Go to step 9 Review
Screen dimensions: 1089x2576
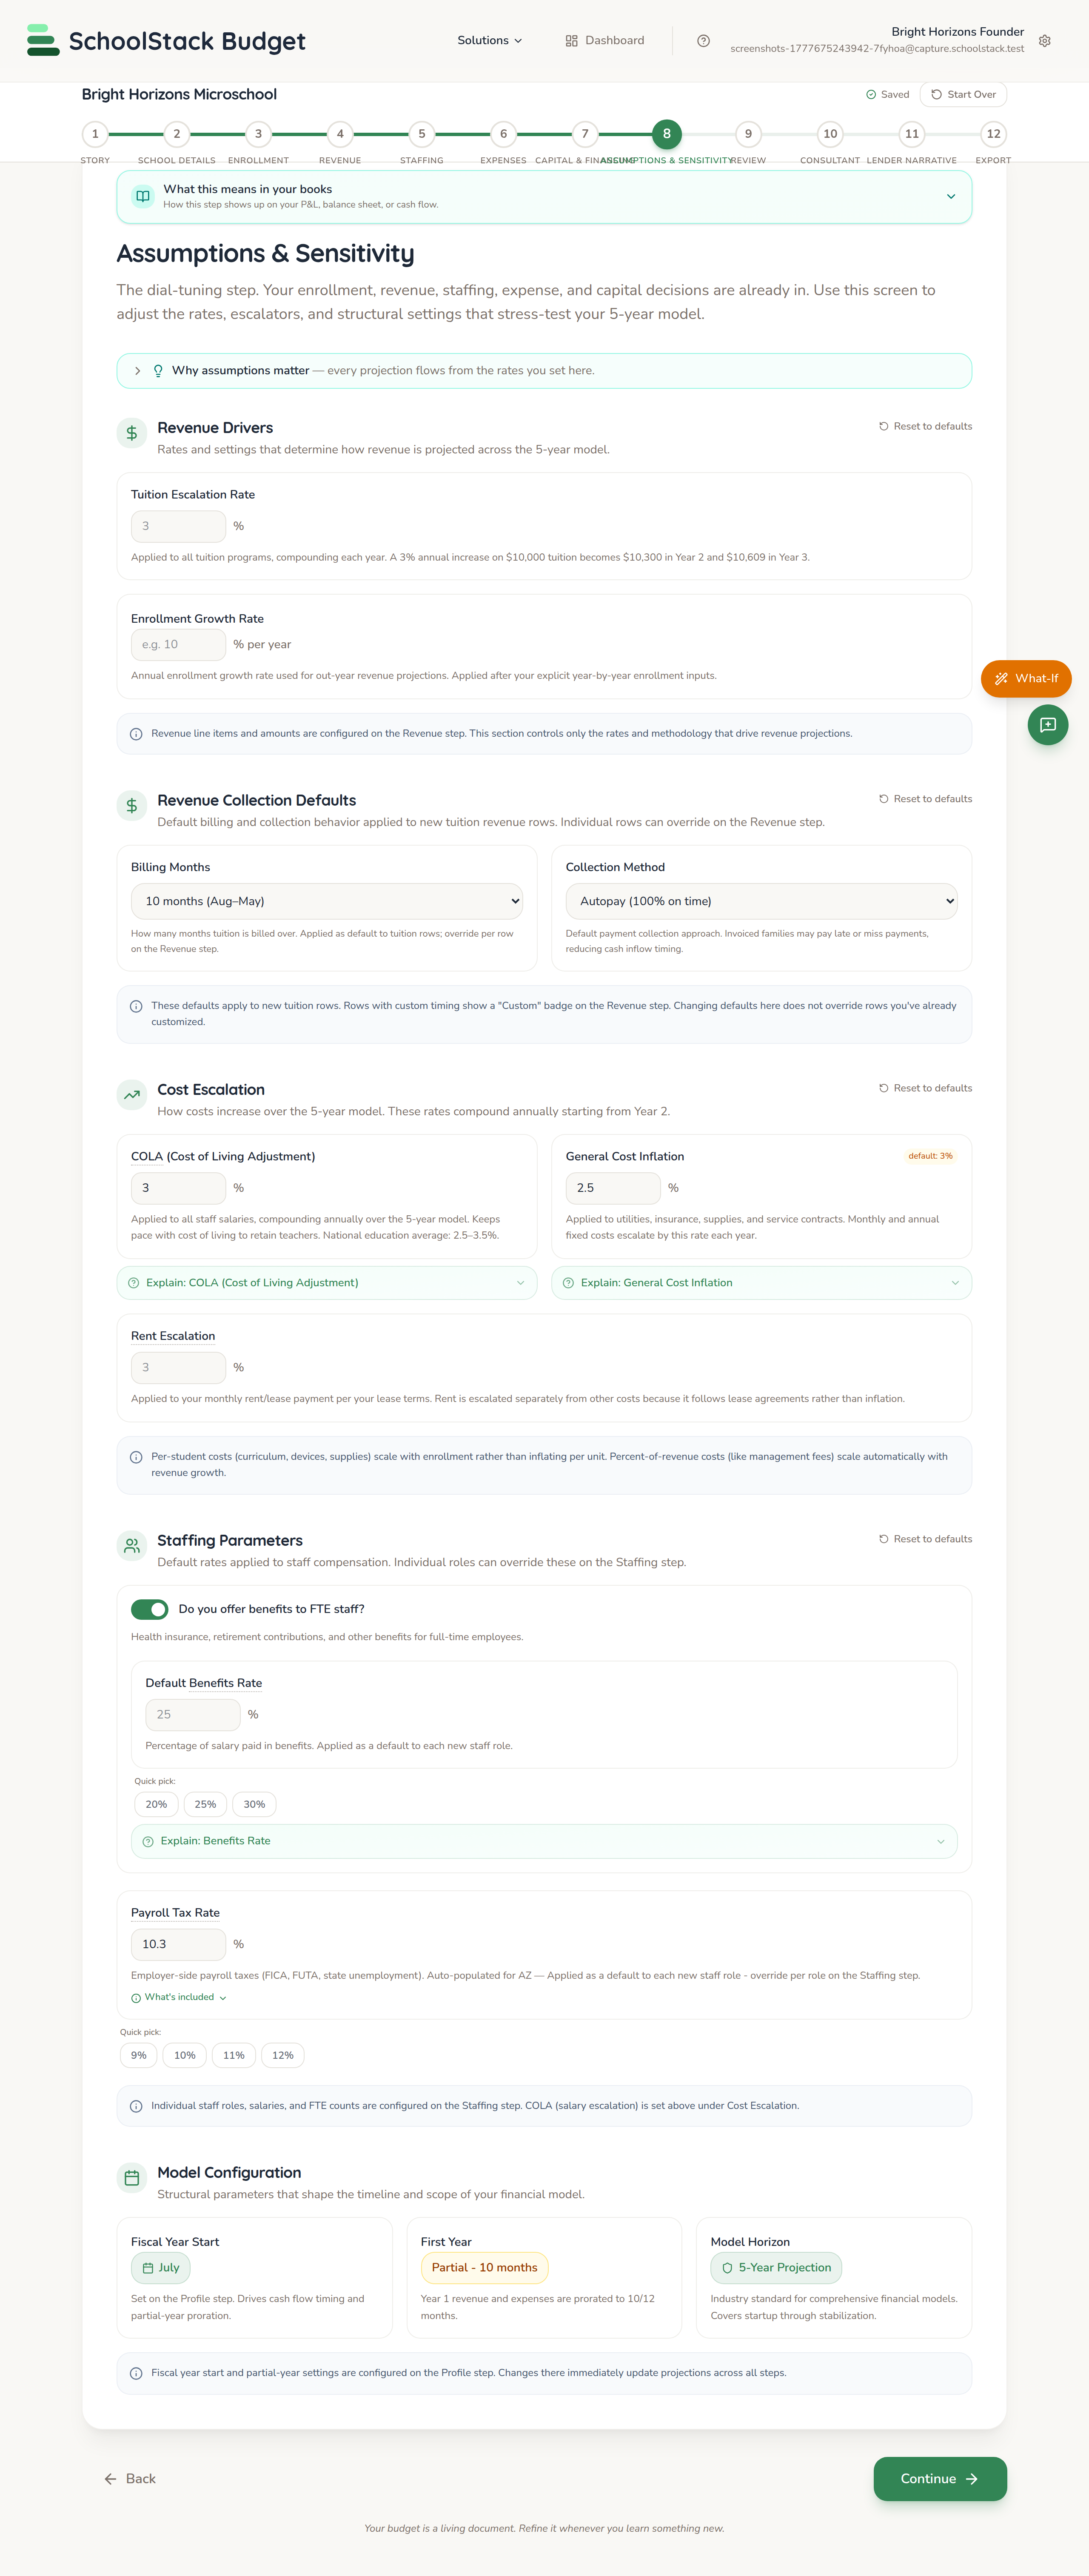click(748, 134)
